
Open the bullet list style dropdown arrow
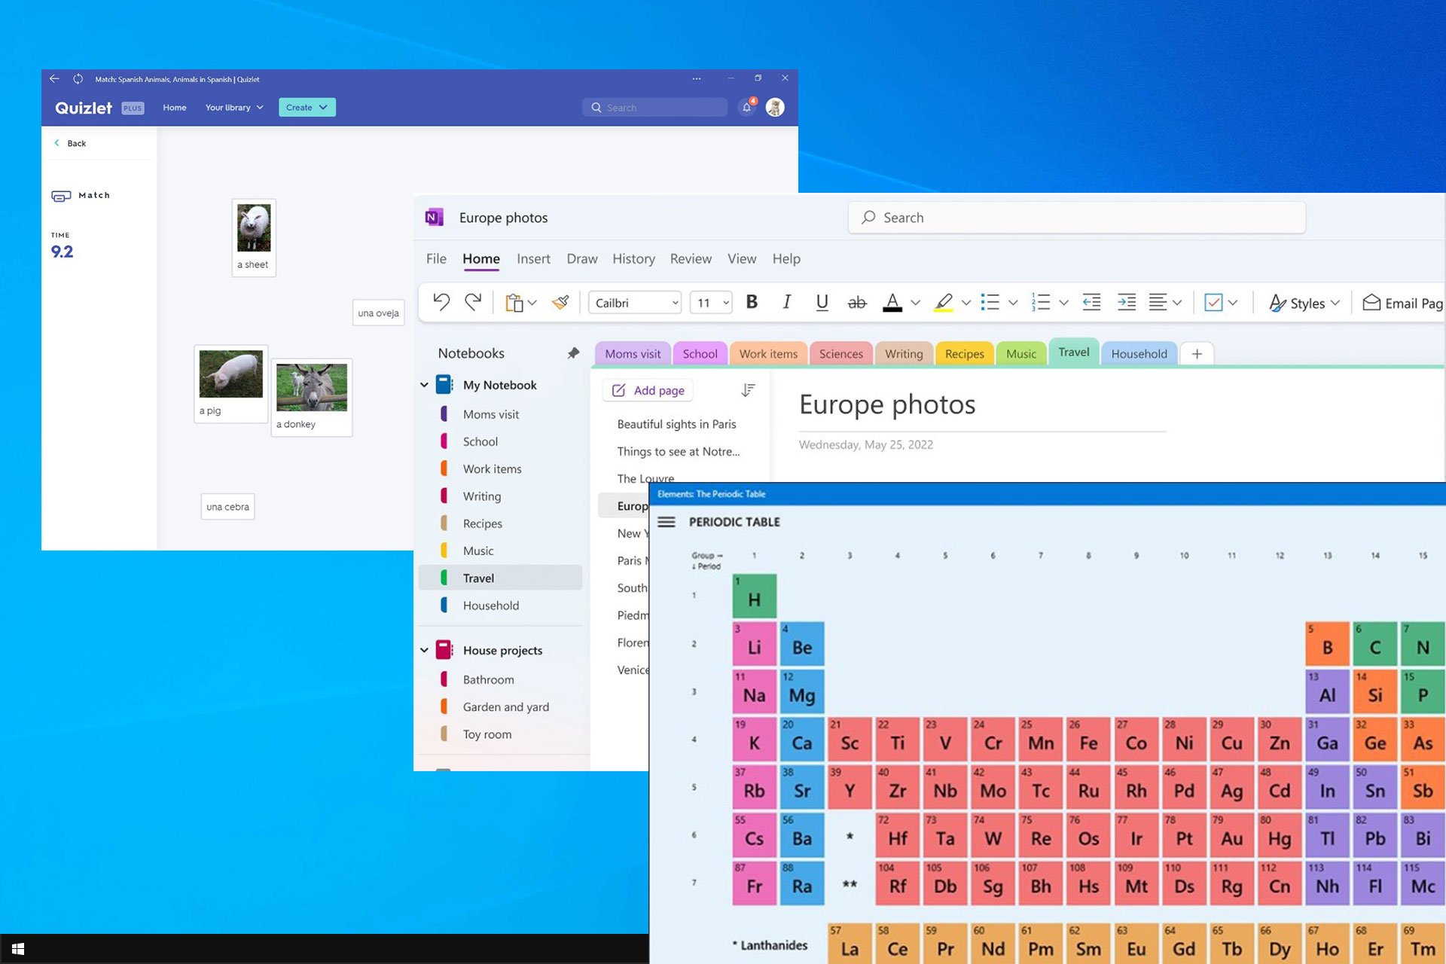click(1013, 303)
